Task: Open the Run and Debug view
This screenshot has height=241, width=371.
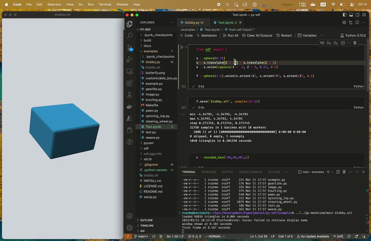Action: (x=130, y=59)
